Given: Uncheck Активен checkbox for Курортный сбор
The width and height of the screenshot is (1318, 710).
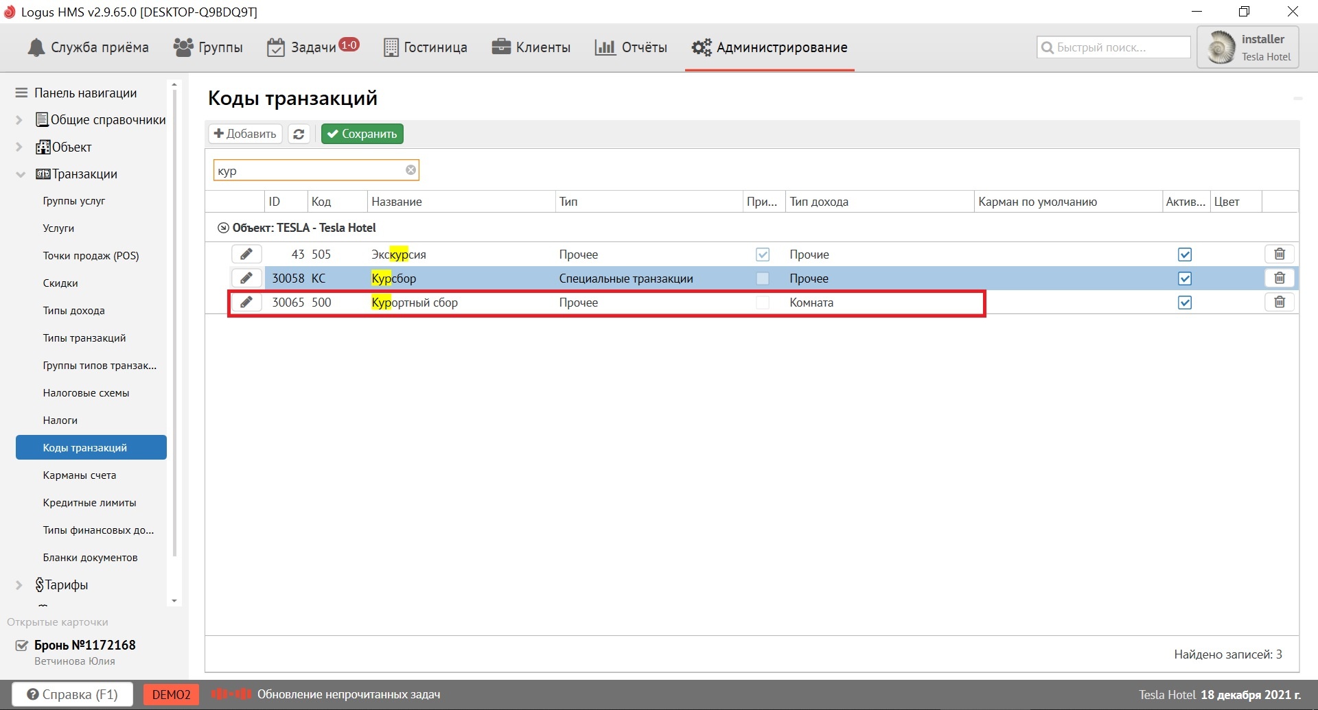Looking at the screenshot, I should click(x=1185, y=303).
